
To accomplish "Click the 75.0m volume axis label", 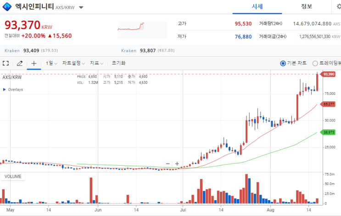I will pos(330,174).
